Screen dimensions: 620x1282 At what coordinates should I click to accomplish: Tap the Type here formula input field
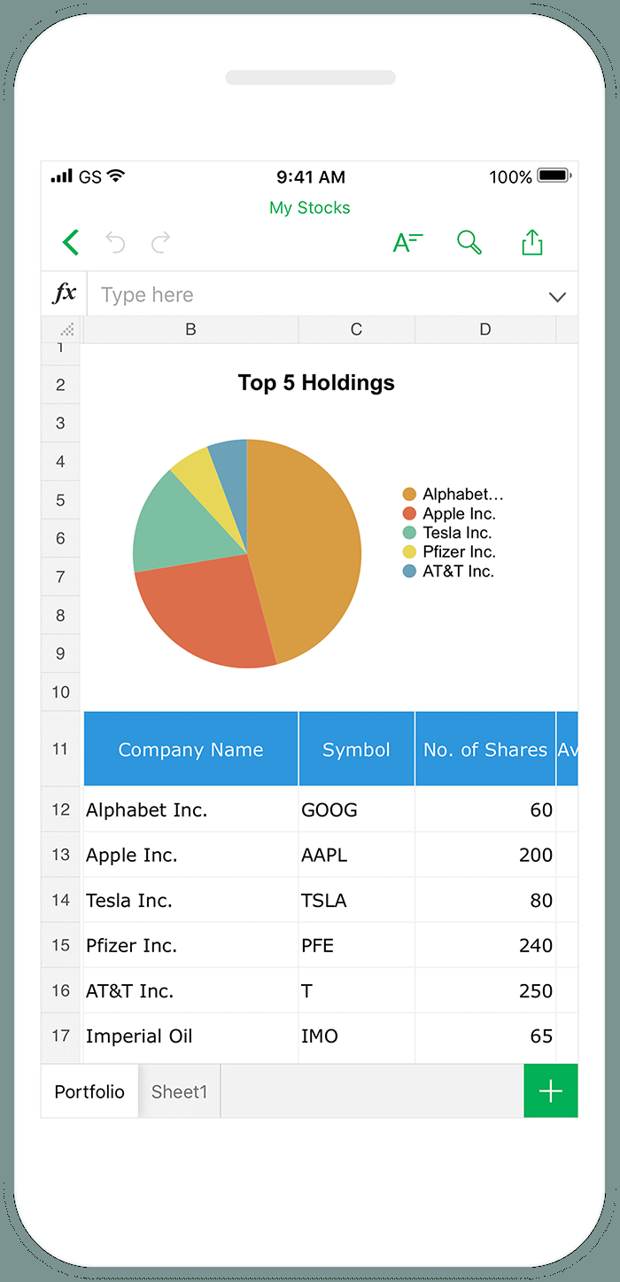tap(266, 293)
